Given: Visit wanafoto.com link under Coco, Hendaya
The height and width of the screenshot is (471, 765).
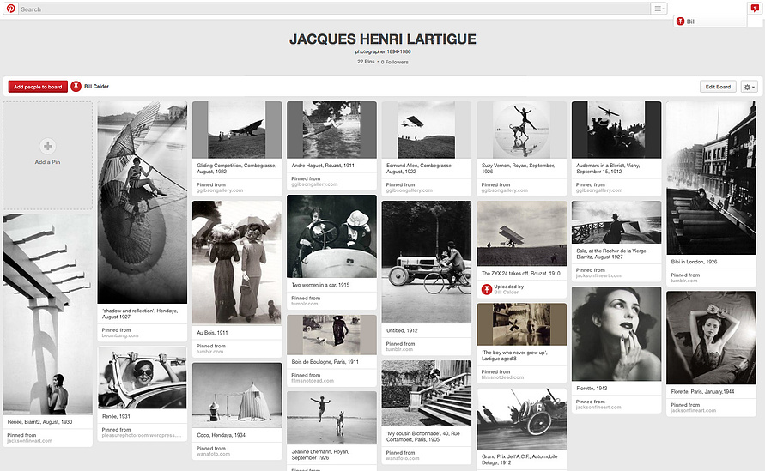Looking at the screenshot, I should coord(213,454).
